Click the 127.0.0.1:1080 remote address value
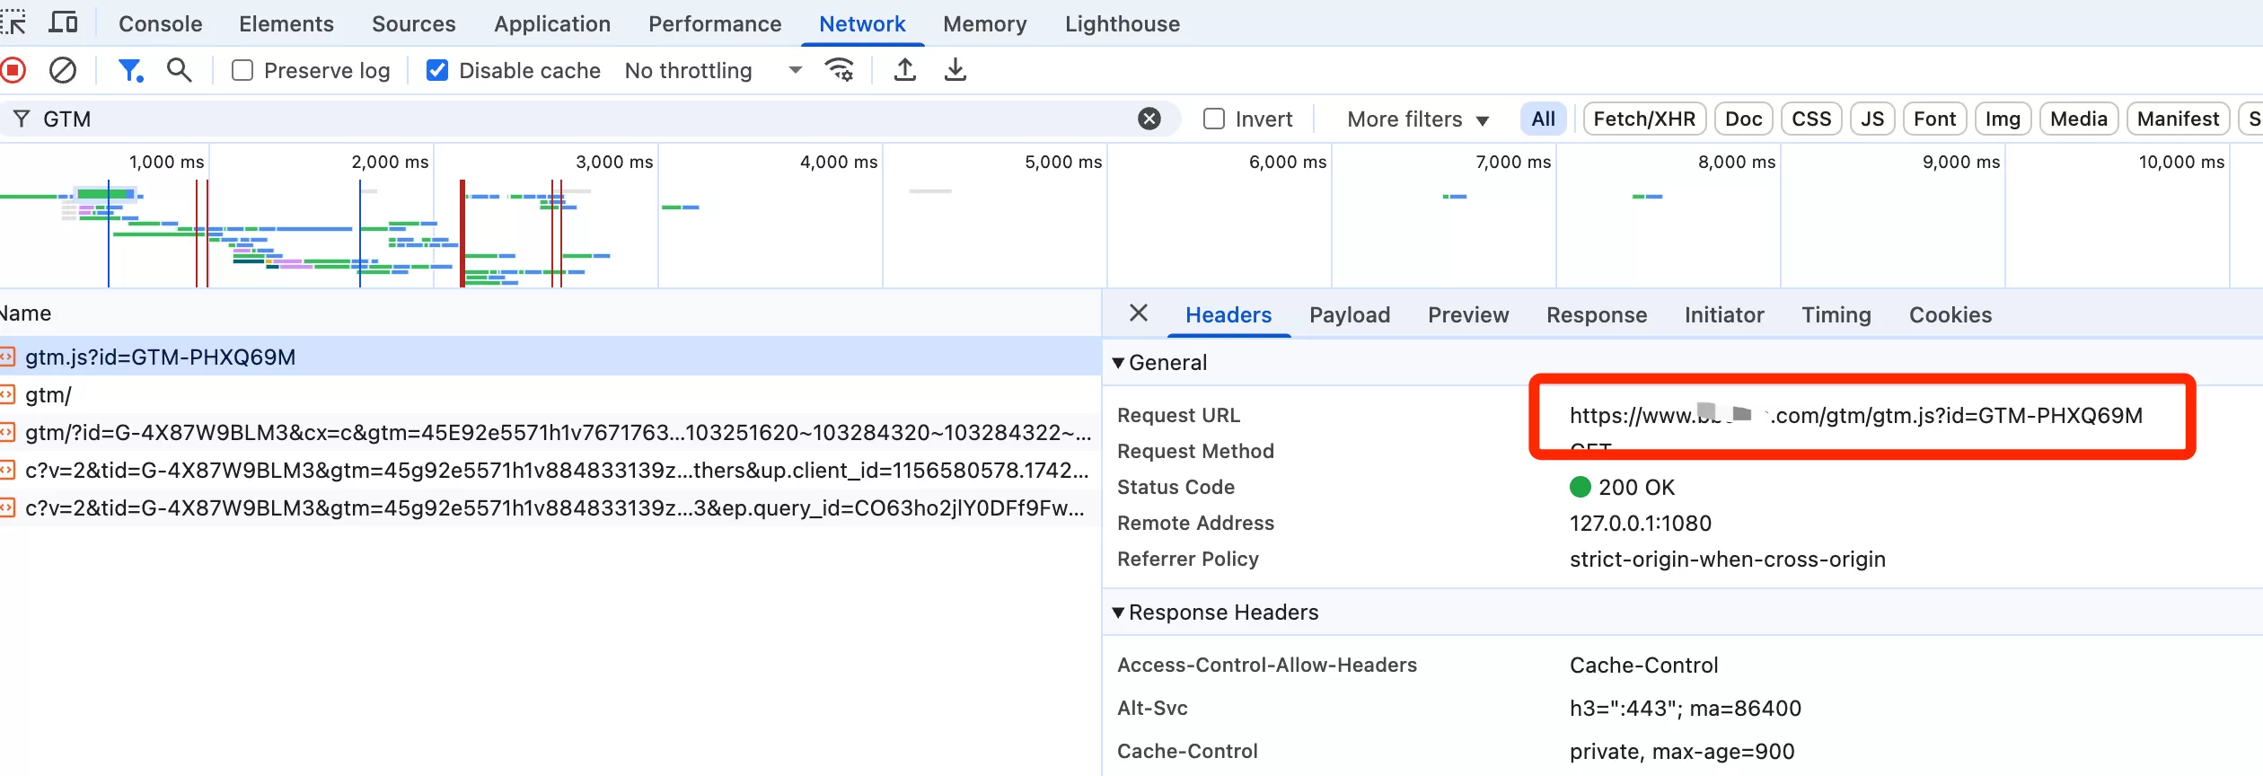Screen dimensions: 2263x776 click(x=1641, y=524)
